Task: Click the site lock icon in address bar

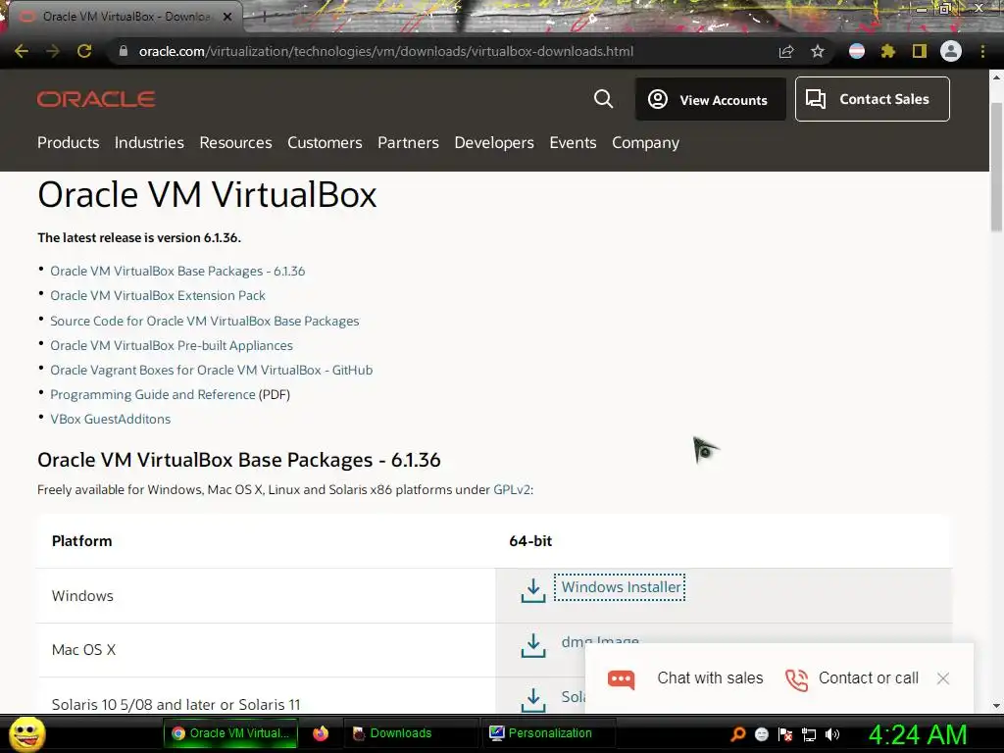Action: (124, 51)
